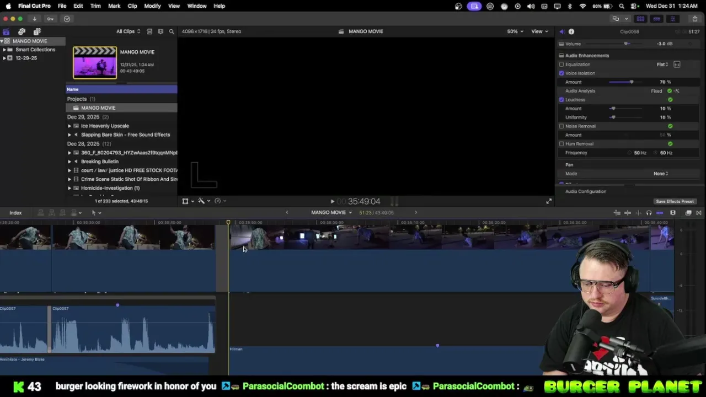The height and width of the screenshot is (397, 706).
Task: Expand the 12-29-25 event
Action: point(4,58)
